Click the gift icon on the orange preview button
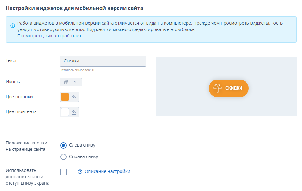Image resolution: width=302 pixels, height=191 pixels. tap(218, 88)
